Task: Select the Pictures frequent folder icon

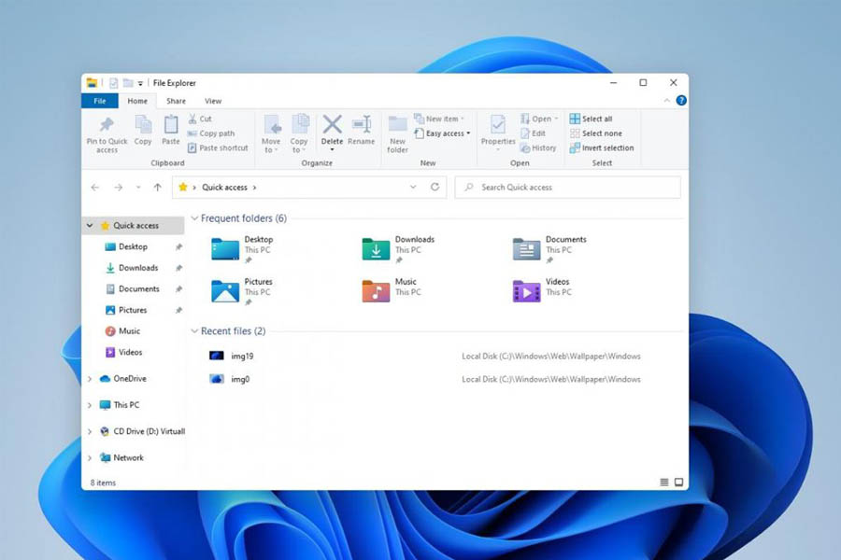Action: (x=225, y=291)
